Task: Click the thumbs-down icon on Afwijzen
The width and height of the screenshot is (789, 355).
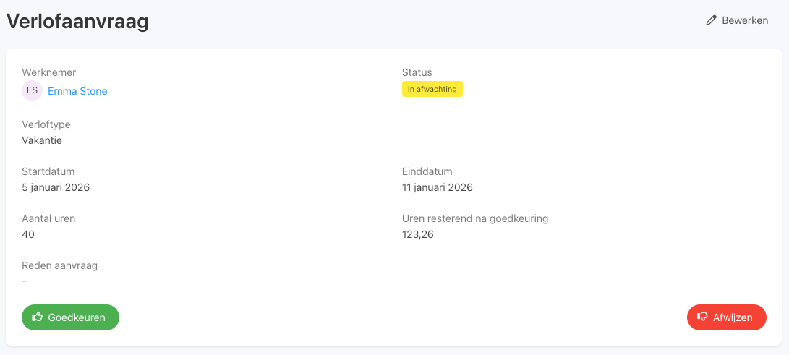Action: pyautogui.click(x=701, y=317)
